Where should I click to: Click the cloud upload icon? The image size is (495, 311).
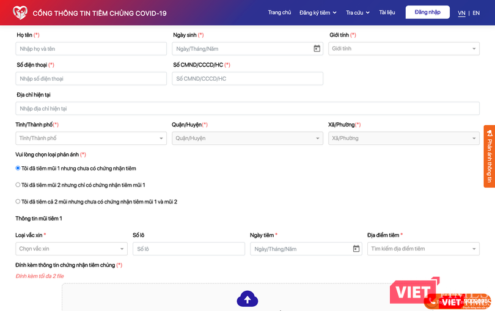click(x=248, y=299)
